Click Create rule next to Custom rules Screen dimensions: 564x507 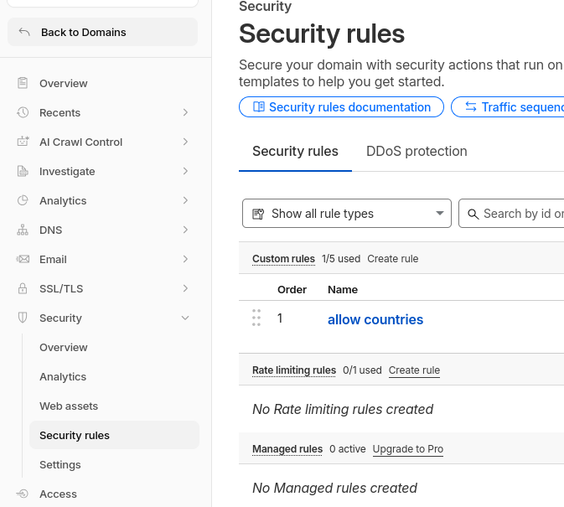coord(393,259)
